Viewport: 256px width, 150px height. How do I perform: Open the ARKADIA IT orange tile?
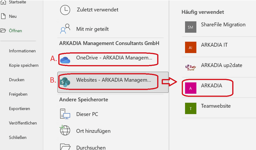(191, 47)
